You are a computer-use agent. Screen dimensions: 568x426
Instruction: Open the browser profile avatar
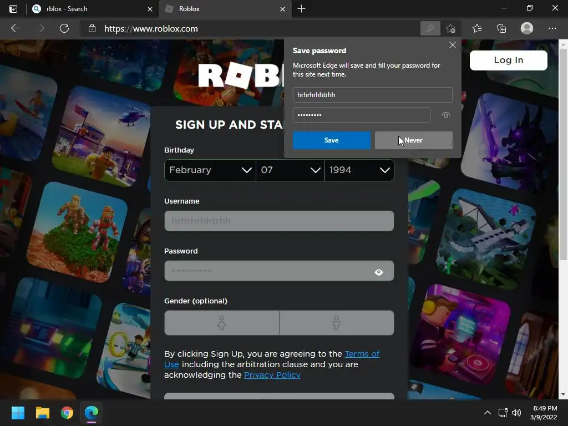click(527, 28)
